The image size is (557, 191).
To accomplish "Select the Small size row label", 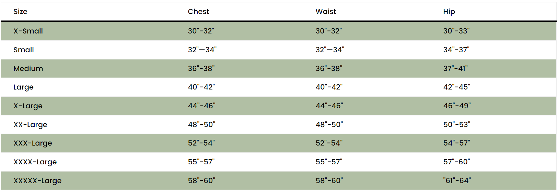I will [x=24, y=50].
